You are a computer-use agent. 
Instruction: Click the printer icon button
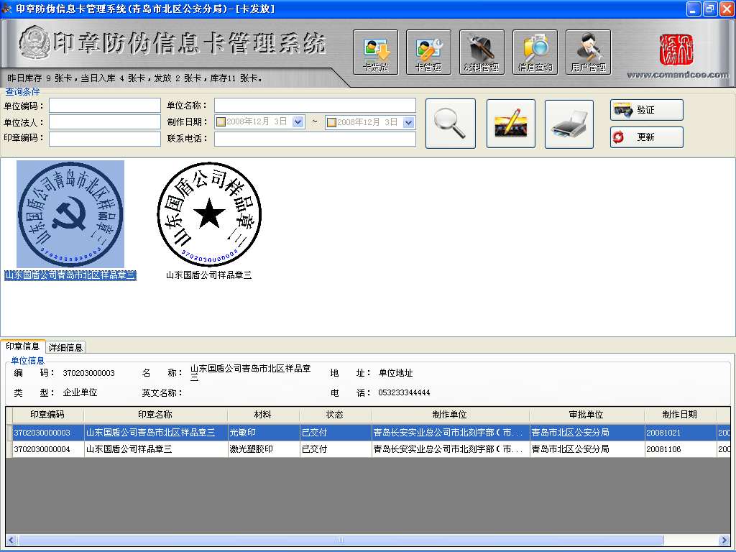(569, 124)
